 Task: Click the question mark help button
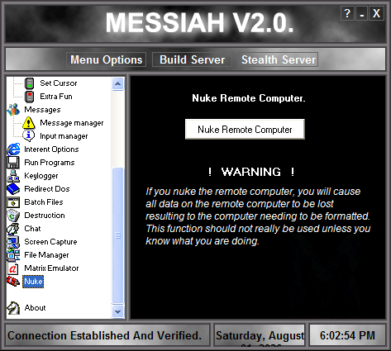(347, 13)
